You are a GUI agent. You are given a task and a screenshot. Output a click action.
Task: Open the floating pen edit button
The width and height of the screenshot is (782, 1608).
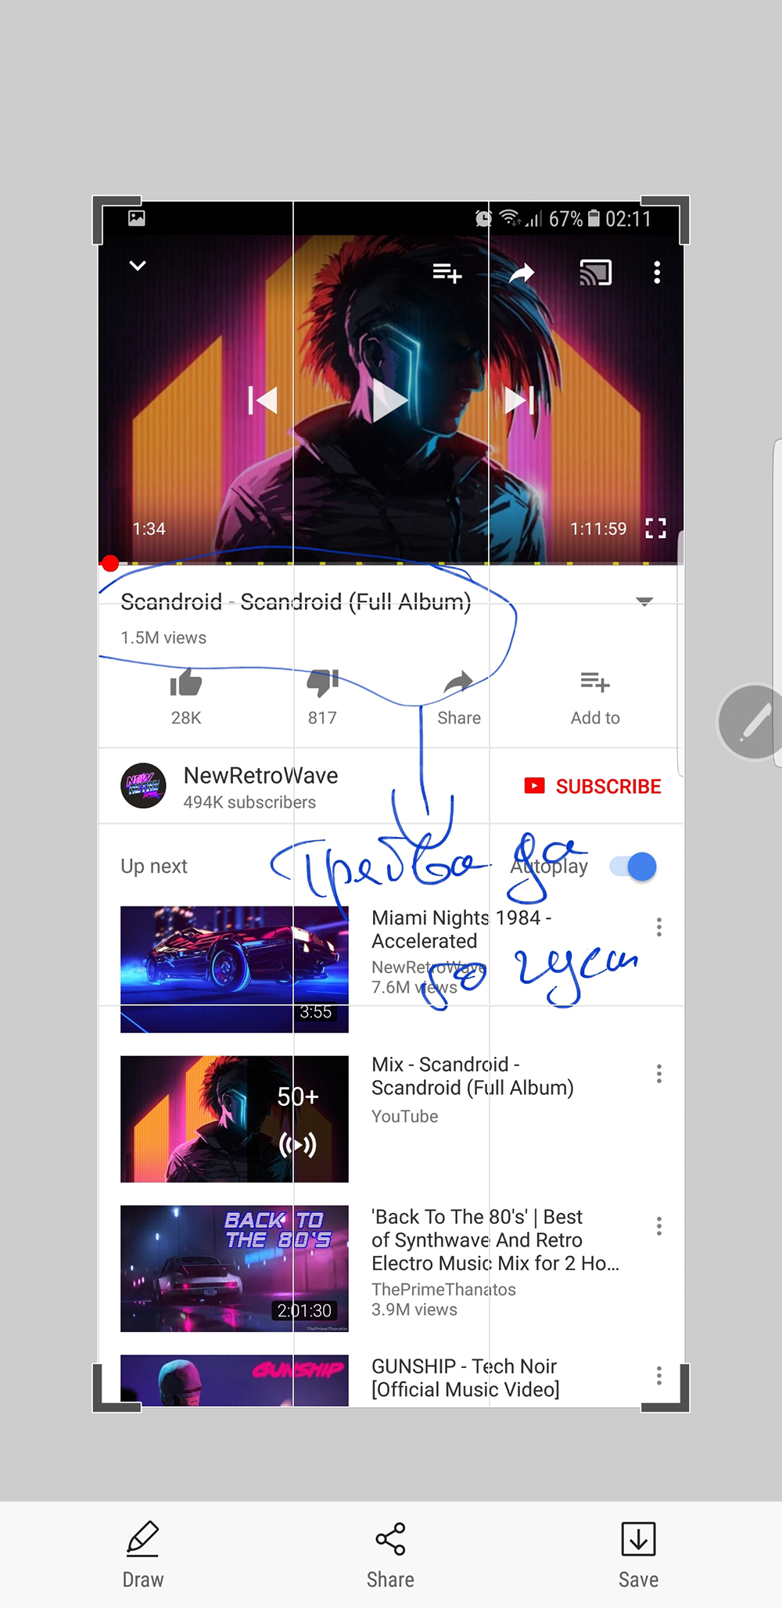(x=751, y=721)
